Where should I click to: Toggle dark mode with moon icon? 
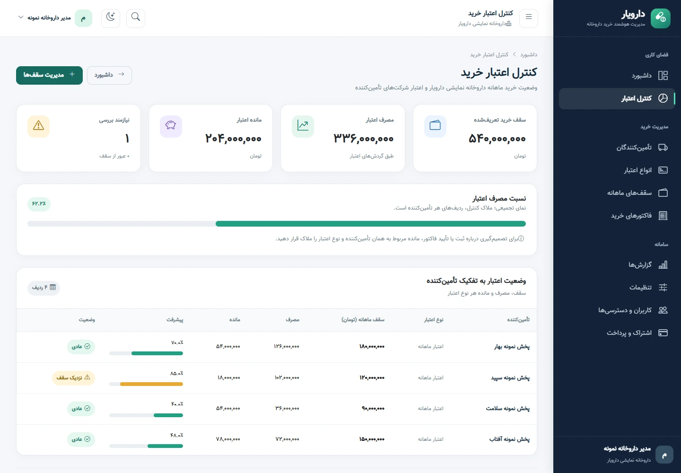(x=111, y=18)
